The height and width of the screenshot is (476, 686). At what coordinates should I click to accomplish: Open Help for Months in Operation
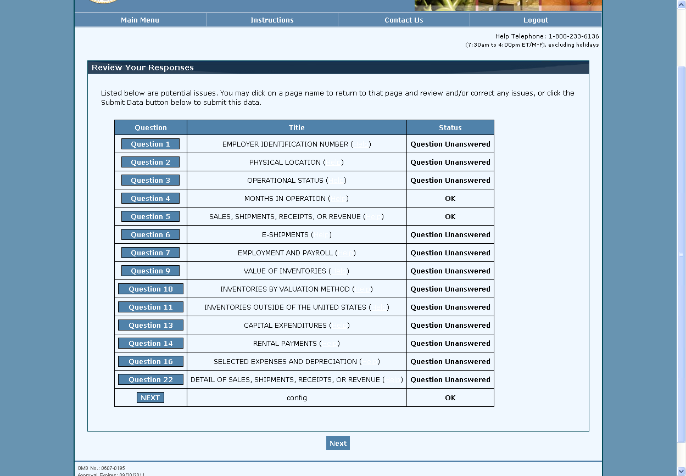tap(338, 198)
